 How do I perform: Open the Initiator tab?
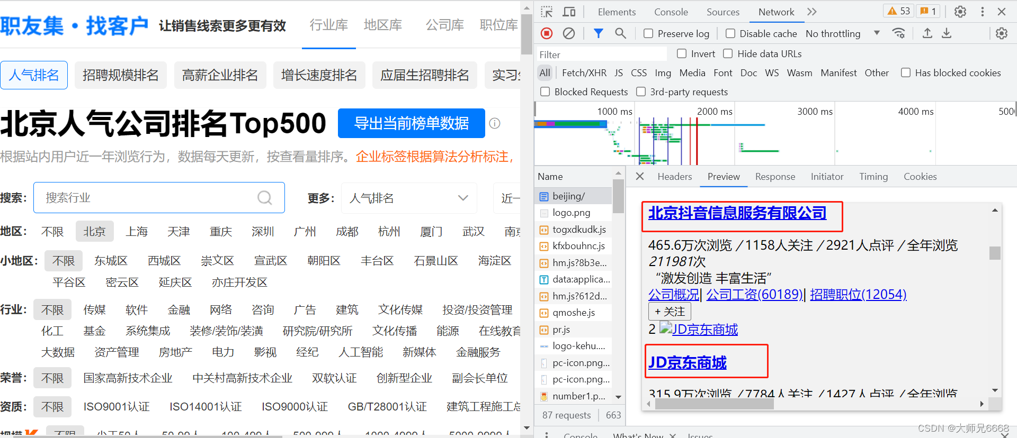[x=827, y=177]
